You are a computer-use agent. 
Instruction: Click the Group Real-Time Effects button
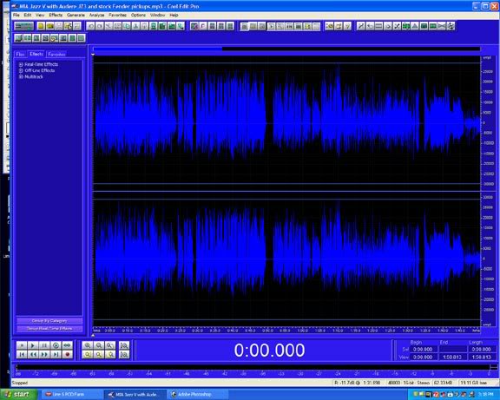(49, 328)
